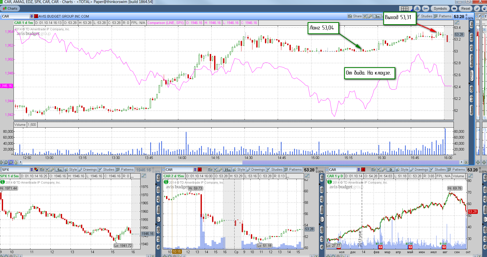The height and width of the screenshot is (257, 487).
Task: Select the 5m timeframe button
Action: coord(59,170)
